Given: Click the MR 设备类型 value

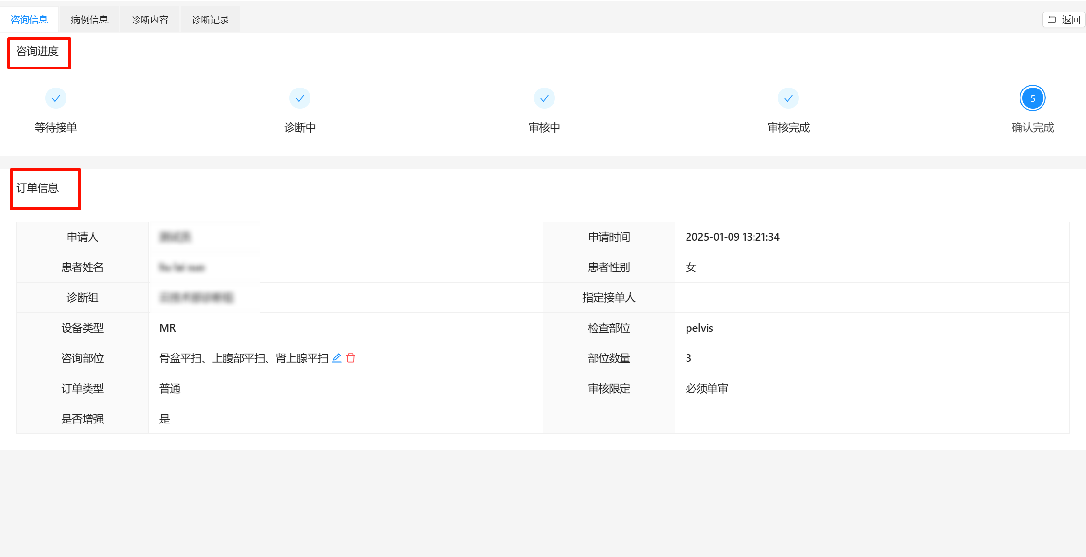Looking at the screenshot, I should click(x=168, y=328).
